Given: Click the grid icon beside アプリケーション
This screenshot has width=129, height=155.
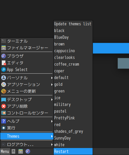Looking at the screenshot, I should (4, 84).
